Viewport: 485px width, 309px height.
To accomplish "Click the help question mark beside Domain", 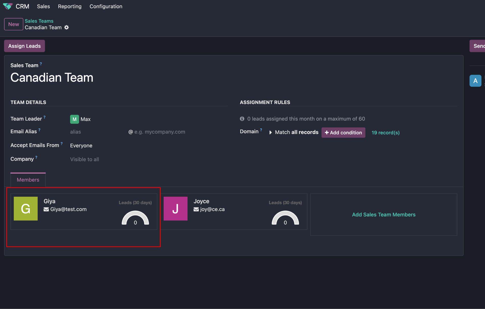I will 261,130.
